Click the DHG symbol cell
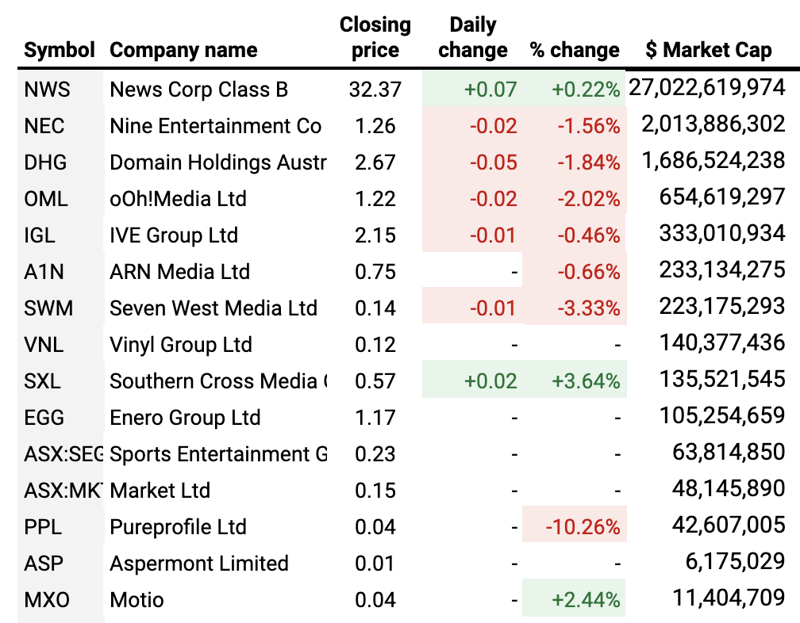 (x=46, y=162)
